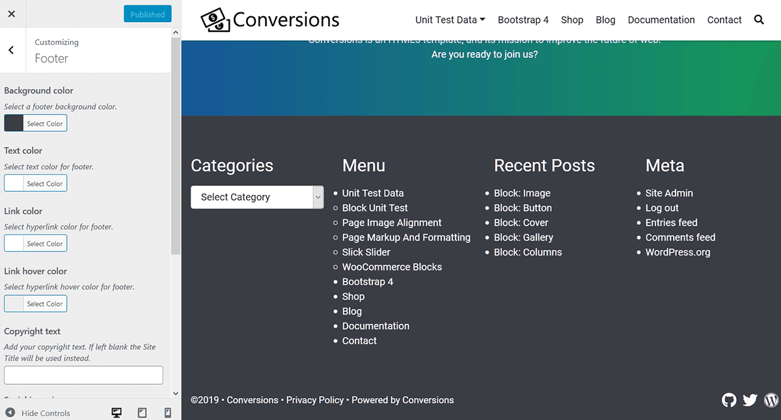Open Bootstrap 4 in the top navigation
Viewport: 781px width, 420px height.
(x=523, y=20)
